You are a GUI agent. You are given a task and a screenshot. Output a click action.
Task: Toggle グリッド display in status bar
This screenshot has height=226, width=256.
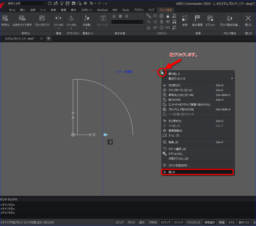pos(131,223)
